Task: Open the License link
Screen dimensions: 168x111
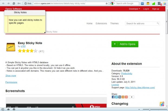Action: (x=115, y=85)
